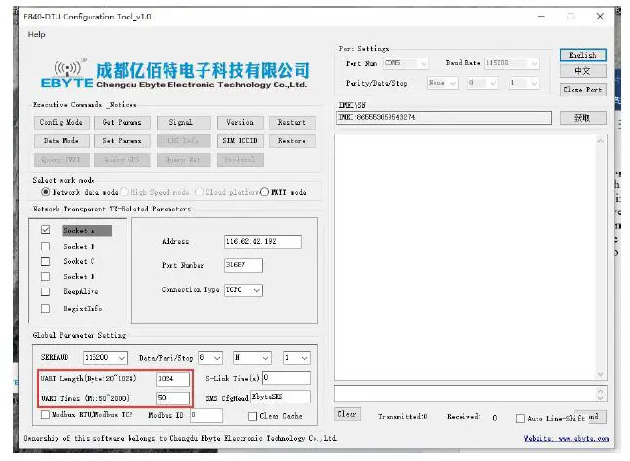Clear the received data log
Viewport: 630px width, 461px height.
348,414
